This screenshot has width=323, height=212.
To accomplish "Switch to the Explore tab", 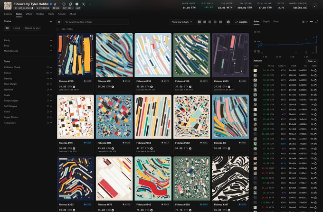I will coord(8,14).
